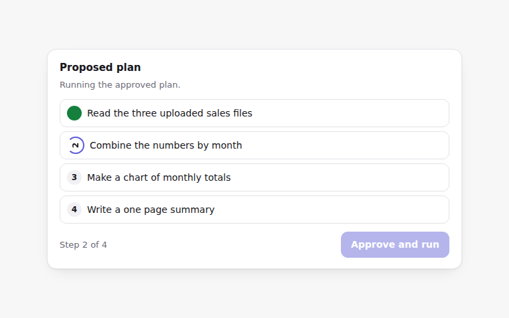Image resolution: width=509 pixels, height=318 pixels.
Task: Click the 'Proposed plan' heading
Action: (x=100, y=67)
